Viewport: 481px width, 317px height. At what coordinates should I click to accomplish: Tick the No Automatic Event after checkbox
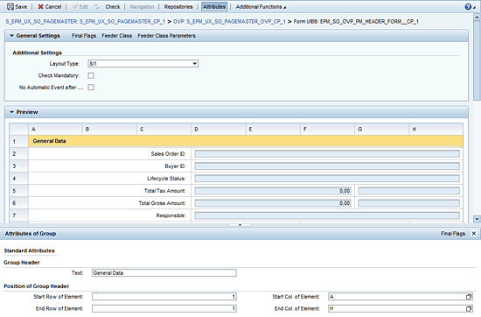click(91, 88)
